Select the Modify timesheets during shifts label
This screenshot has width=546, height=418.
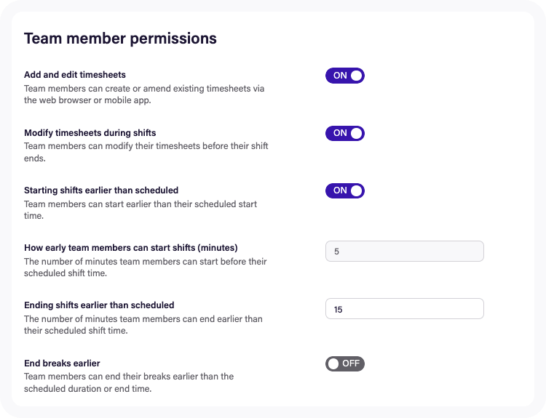point(90,133)
